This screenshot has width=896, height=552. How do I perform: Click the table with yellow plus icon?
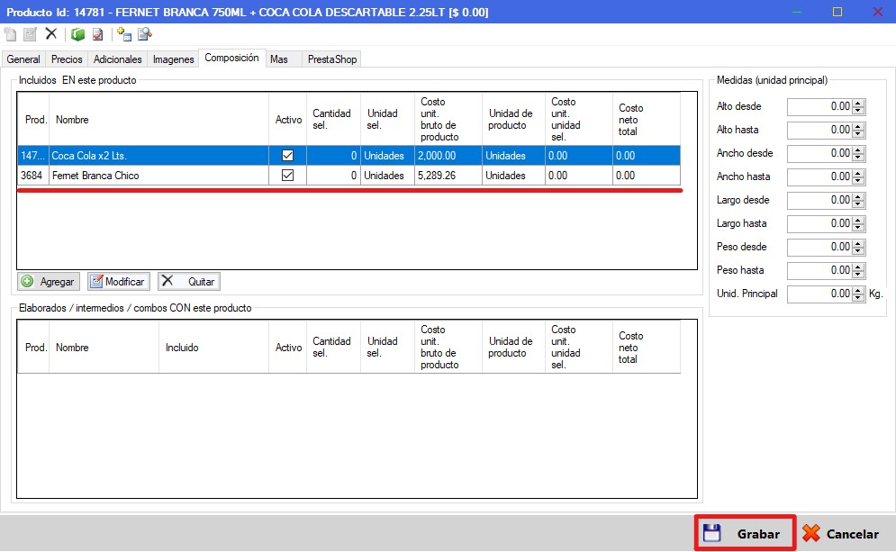tap(124, 34)
